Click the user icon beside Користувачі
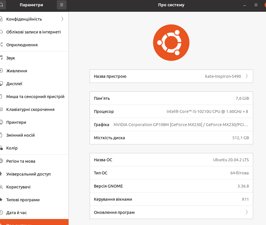This screenshot has width=266, height=225. click(1, 187)
